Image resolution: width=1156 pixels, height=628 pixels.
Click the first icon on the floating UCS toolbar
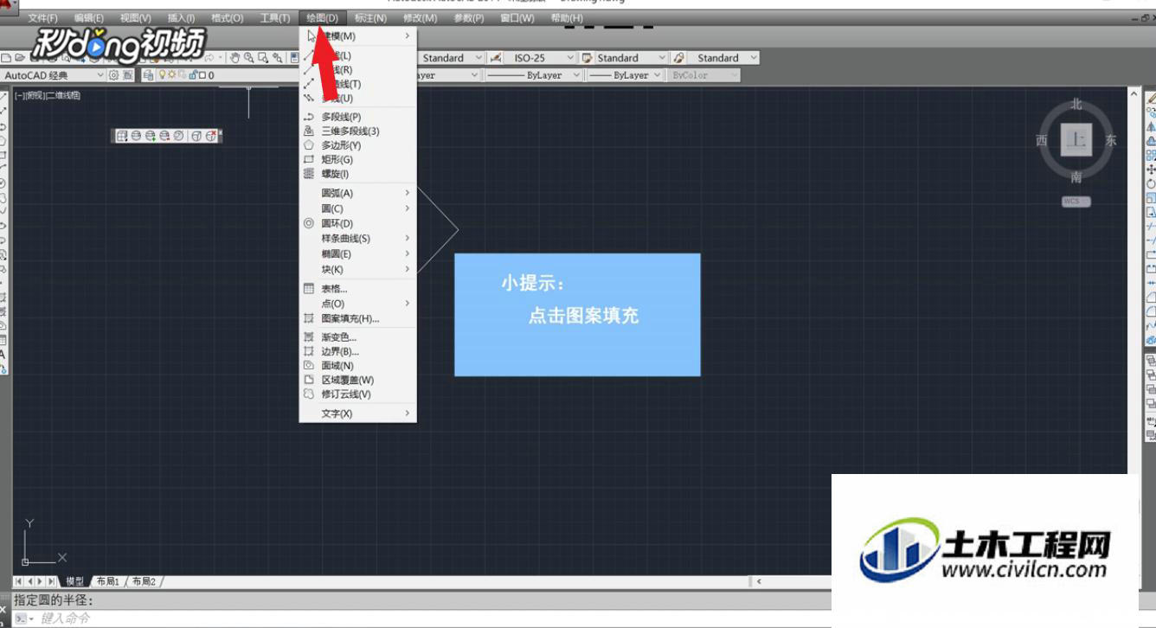pyautogui.click(x=122, y=136)
